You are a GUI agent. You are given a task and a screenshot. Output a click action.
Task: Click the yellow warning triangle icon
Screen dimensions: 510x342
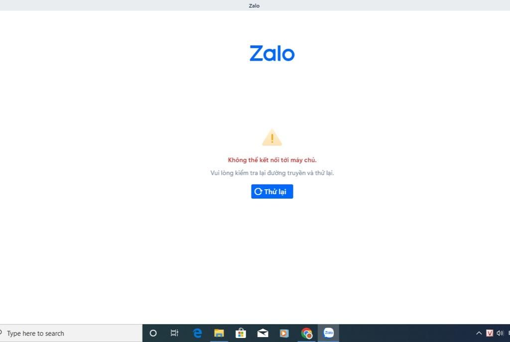pyautogui.click(x=272, y=137)
